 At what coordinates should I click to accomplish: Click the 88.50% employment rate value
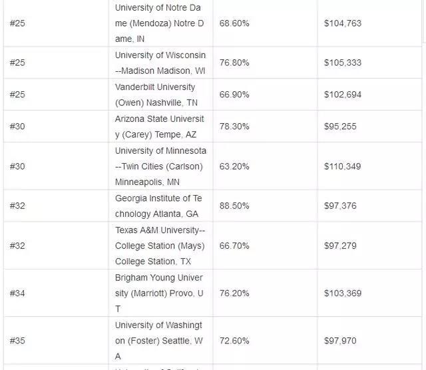[234, 206]
